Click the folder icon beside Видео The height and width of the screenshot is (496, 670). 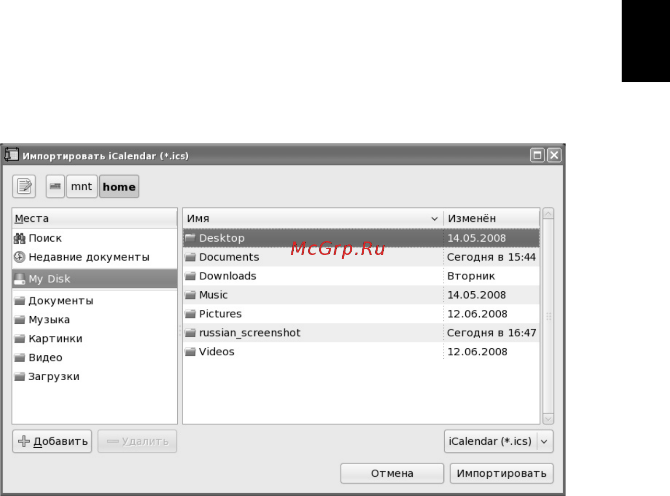[x=20, y=358]
